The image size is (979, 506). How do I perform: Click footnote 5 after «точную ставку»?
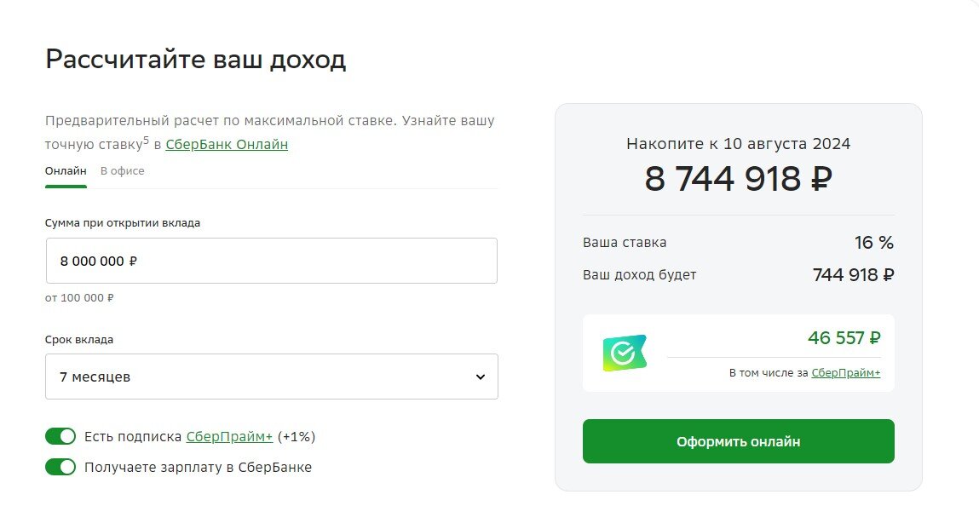coord(148,138)
